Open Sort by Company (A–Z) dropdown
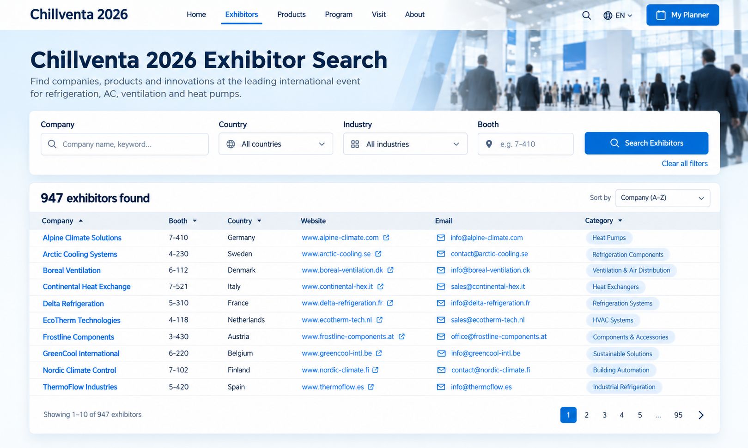 pos(663,198)
